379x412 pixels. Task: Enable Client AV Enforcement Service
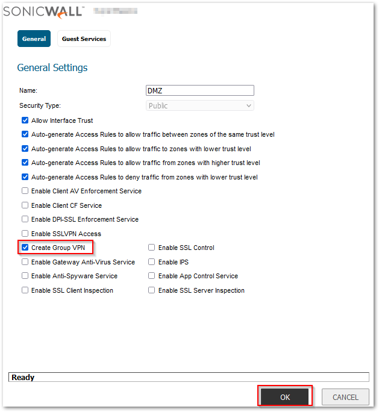coord(25,191)
